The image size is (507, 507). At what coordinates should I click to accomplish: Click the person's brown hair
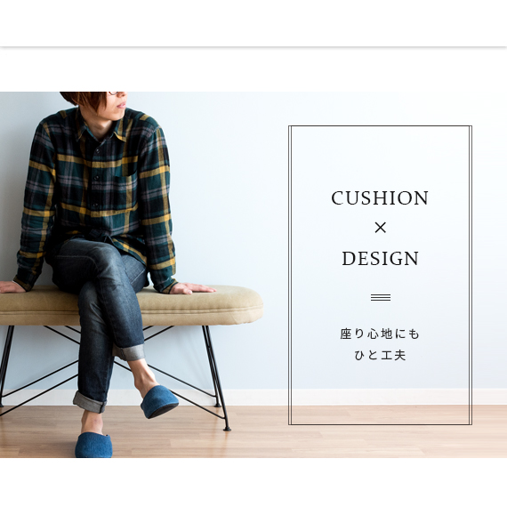click(x=84, y=98)
